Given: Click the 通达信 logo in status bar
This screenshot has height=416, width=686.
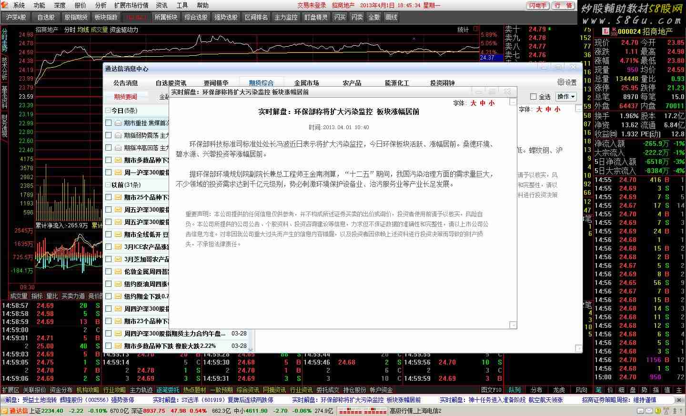Looking at the screenshot, I should coord(15,411).
